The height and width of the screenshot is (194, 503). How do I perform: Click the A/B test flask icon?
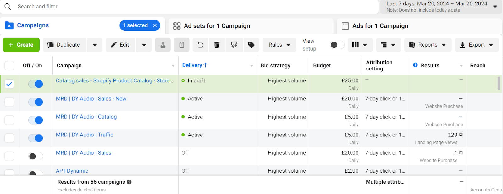(x=163, y=45)
